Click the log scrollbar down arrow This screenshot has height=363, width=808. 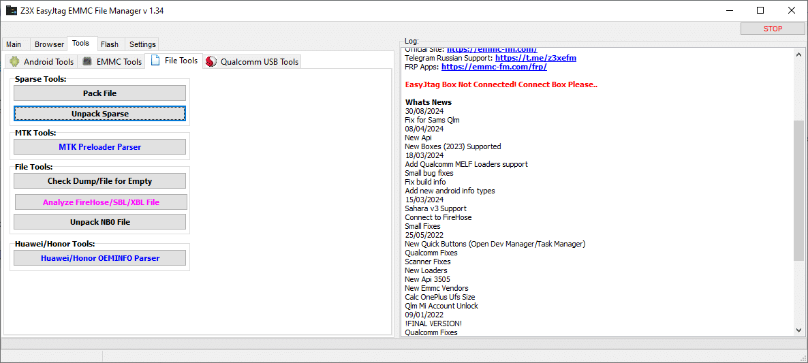point(799,330)
